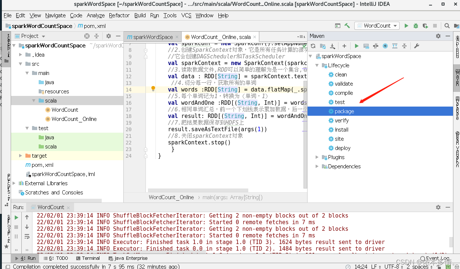Viewport: 460px width, 269px height.
Task: Switch to the sparkWordSpace editor tab
Action: [x=152, y=37]
